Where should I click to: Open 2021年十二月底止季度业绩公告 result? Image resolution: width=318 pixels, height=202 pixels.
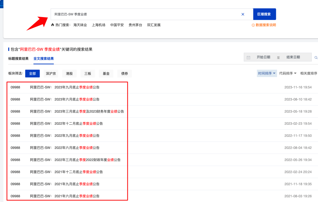click(x=79, y=172)
